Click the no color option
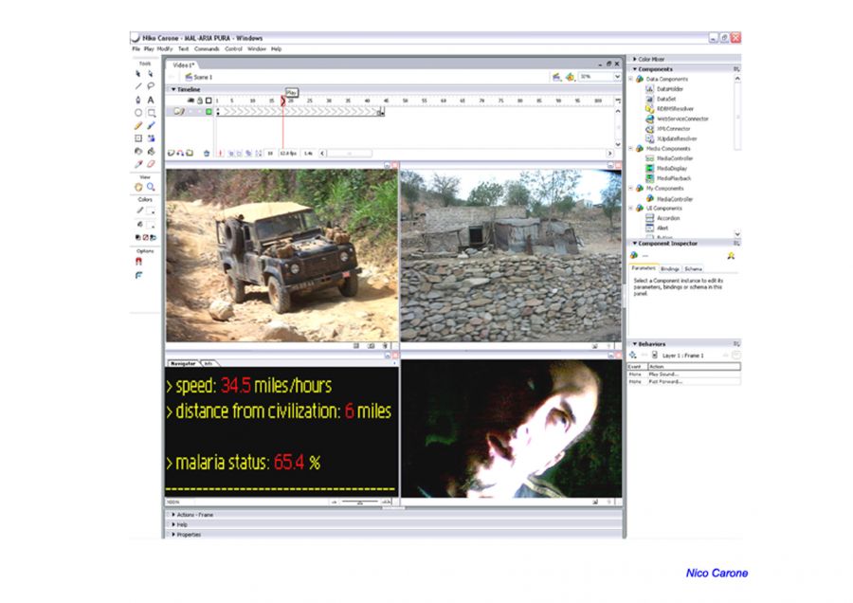 coord(145,237)
